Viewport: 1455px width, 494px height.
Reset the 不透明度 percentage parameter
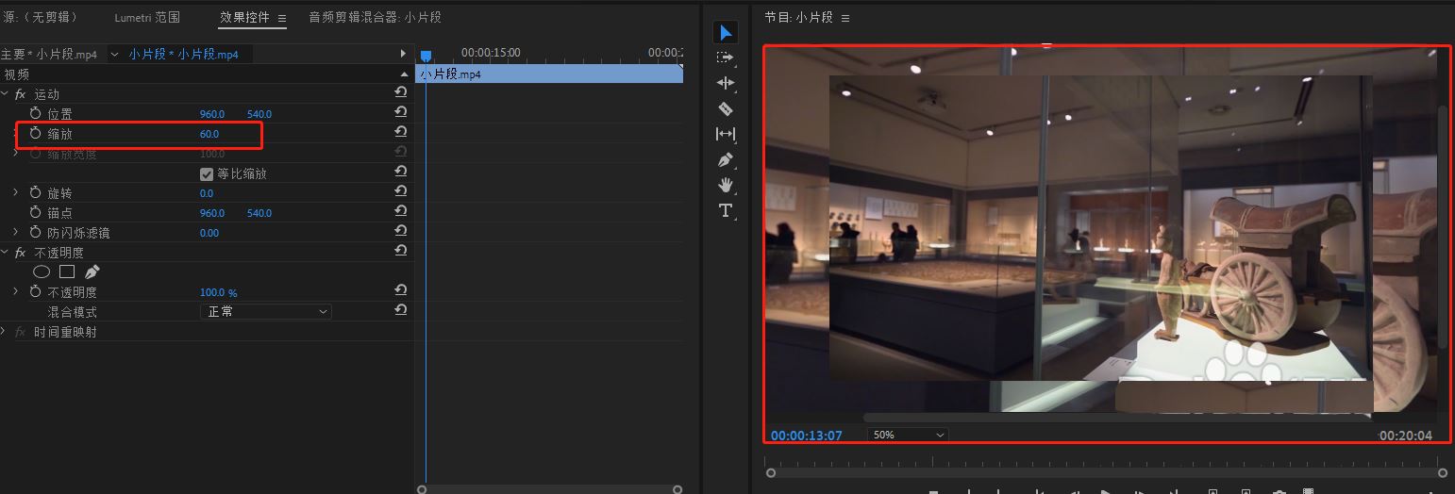(x=401, y=291)
